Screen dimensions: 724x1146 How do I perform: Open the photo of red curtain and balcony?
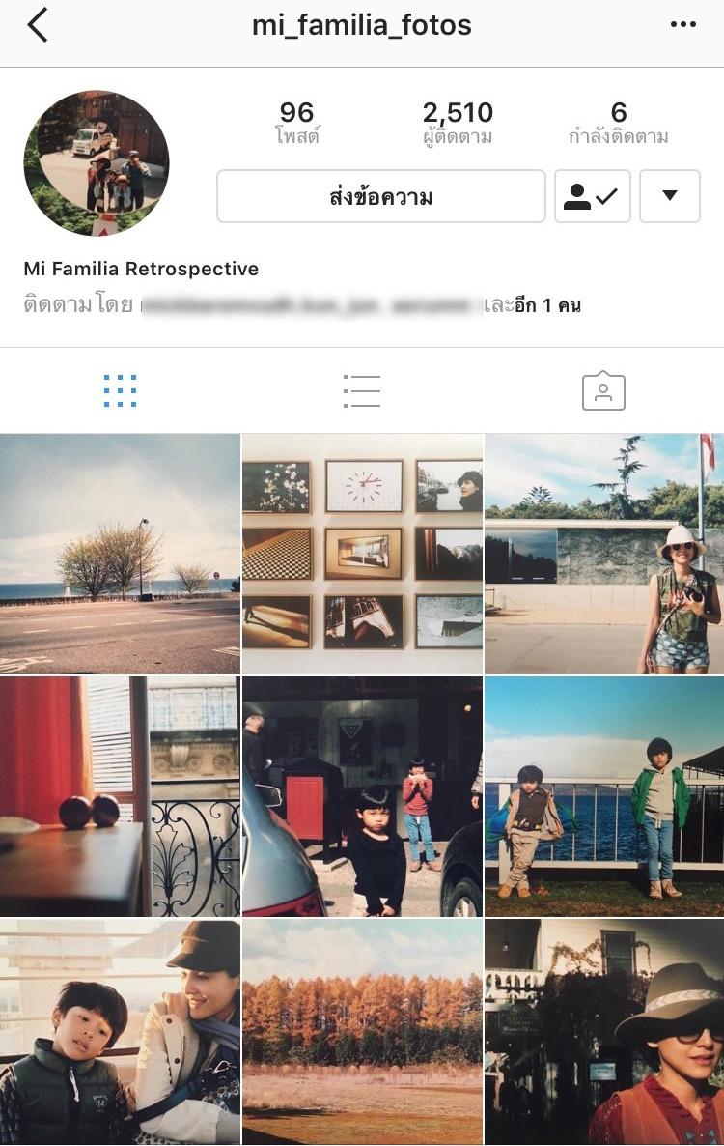pyautogui.click(x=120, y=796)
